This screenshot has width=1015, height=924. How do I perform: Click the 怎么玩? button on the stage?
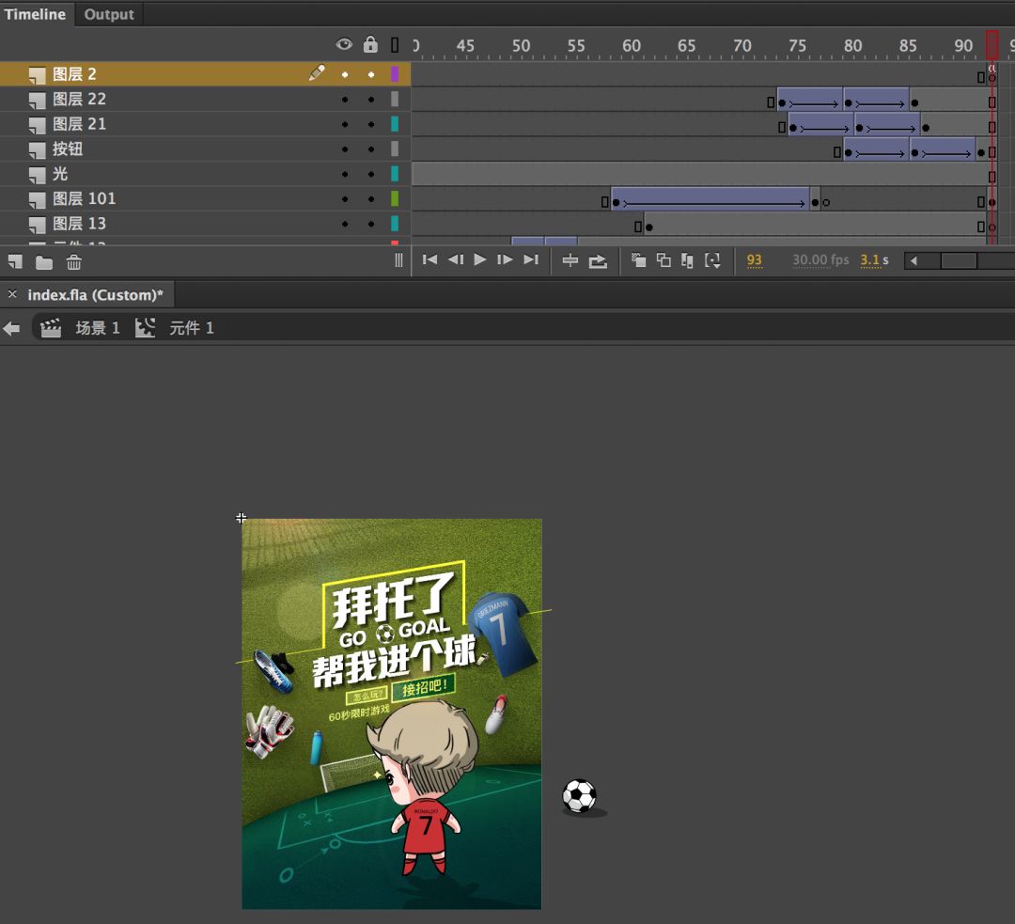(x=367, y=696)
